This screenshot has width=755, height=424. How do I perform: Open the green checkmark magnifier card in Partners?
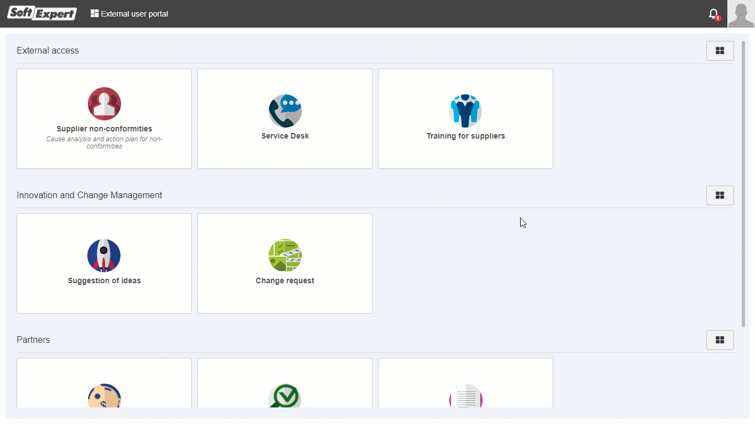click(x=285, y=383)
